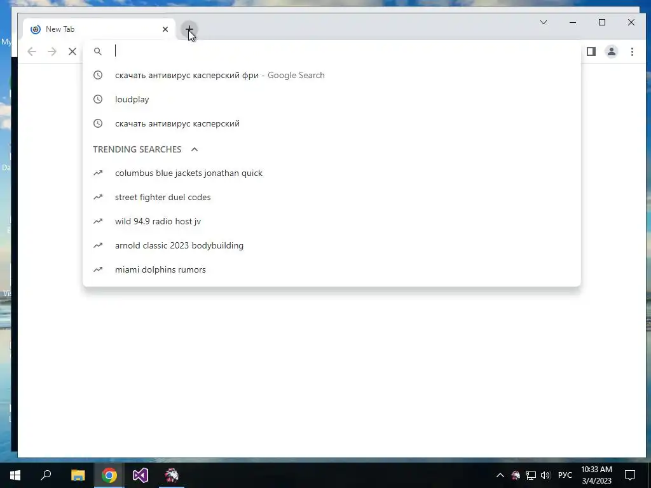651x488 pixels.
Task: Click the magnifier icon in the address bar
Action: pos(97,51)
